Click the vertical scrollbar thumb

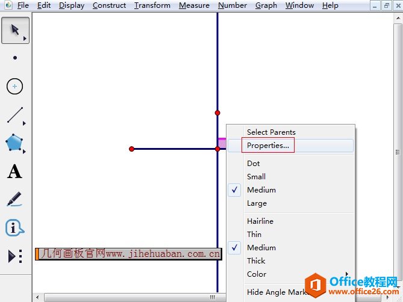(398, 152)
